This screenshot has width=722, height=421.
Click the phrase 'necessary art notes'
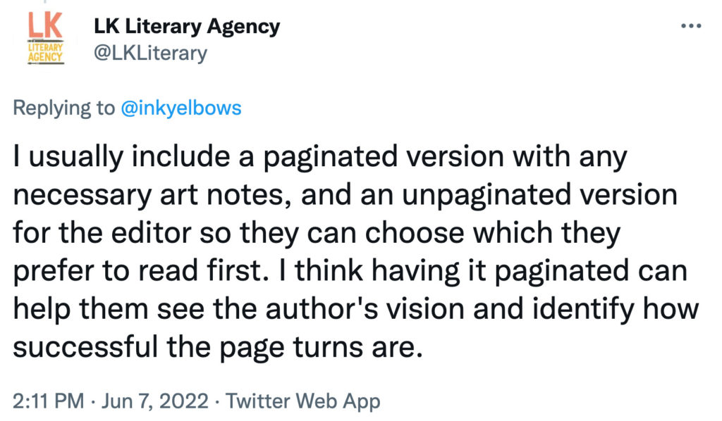coord(152,195)
